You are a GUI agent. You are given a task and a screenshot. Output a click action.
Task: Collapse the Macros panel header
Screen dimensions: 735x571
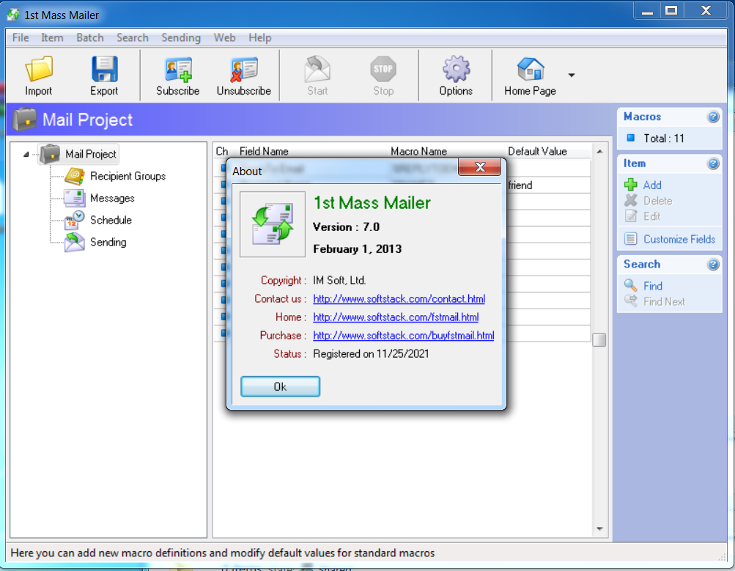click(x=713, y=117)
